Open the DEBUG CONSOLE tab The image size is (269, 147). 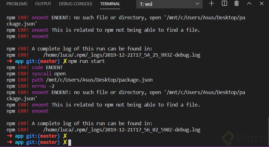[76, 4]
